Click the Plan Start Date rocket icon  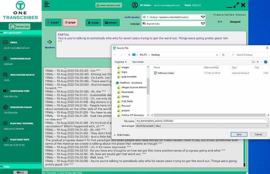pyautogui.click(x=5, y=139)
